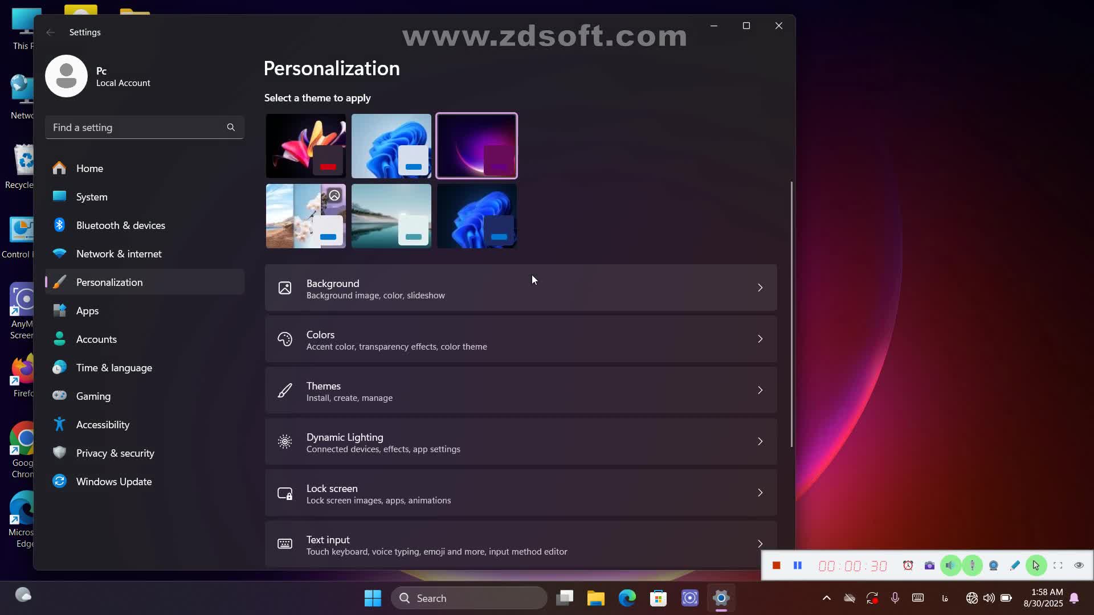This screenshot has width=1094, height=615.
Task: Click the Windows Start button
Action: [x=373, y=598]
